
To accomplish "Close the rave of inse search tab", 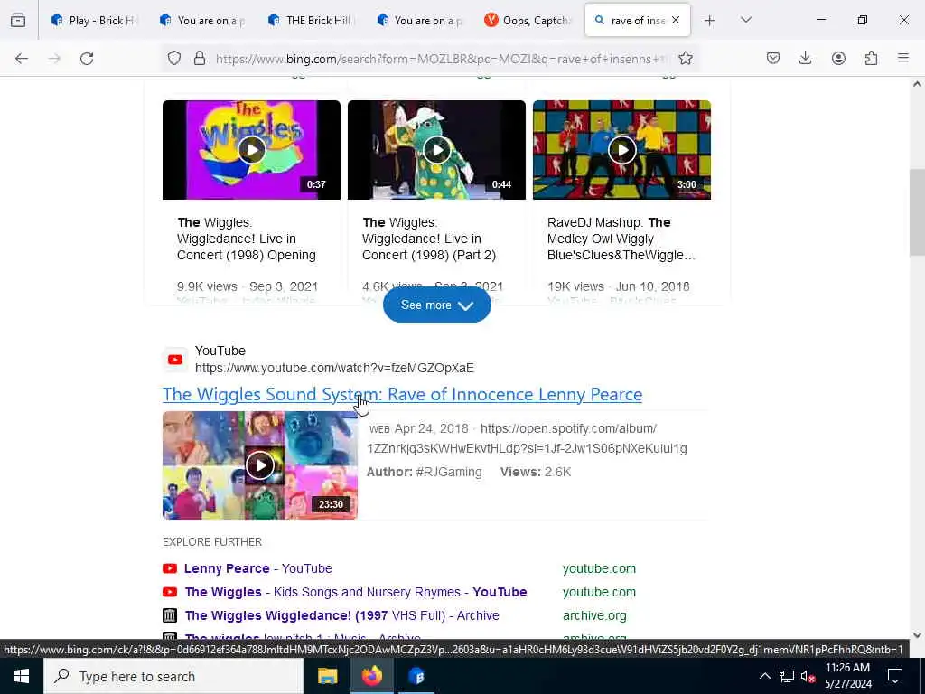I will pos(676,21).
